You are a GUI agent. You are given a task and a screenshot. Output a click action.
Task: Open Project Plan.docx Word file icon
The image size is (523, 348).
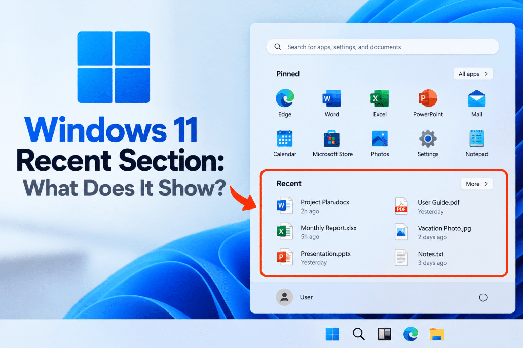[284, 205]
